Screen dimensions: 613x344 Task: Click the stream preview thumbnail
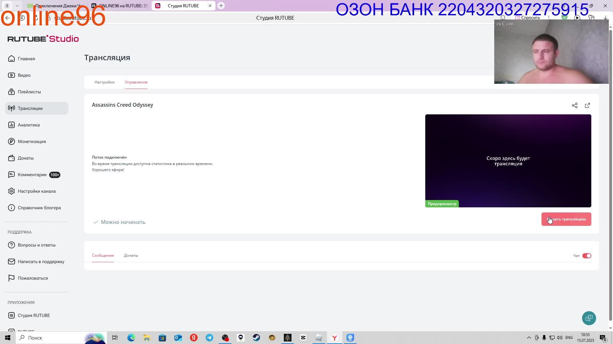[508, 161]
